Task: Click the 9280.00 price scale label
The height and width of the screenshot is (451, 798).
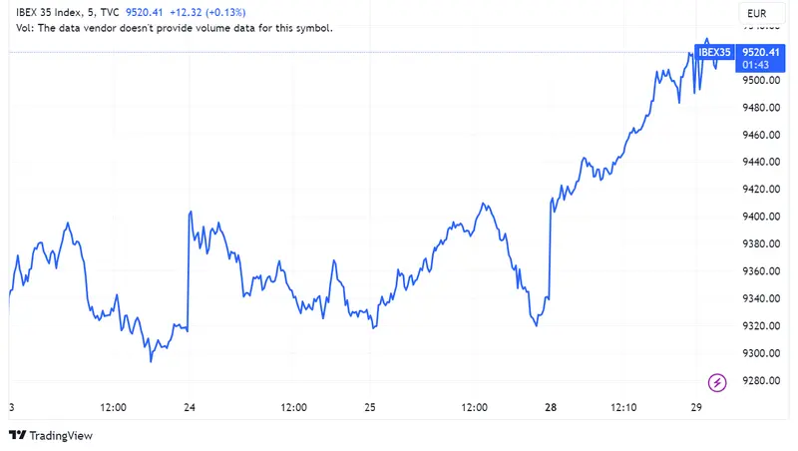Action: [760, 380]
